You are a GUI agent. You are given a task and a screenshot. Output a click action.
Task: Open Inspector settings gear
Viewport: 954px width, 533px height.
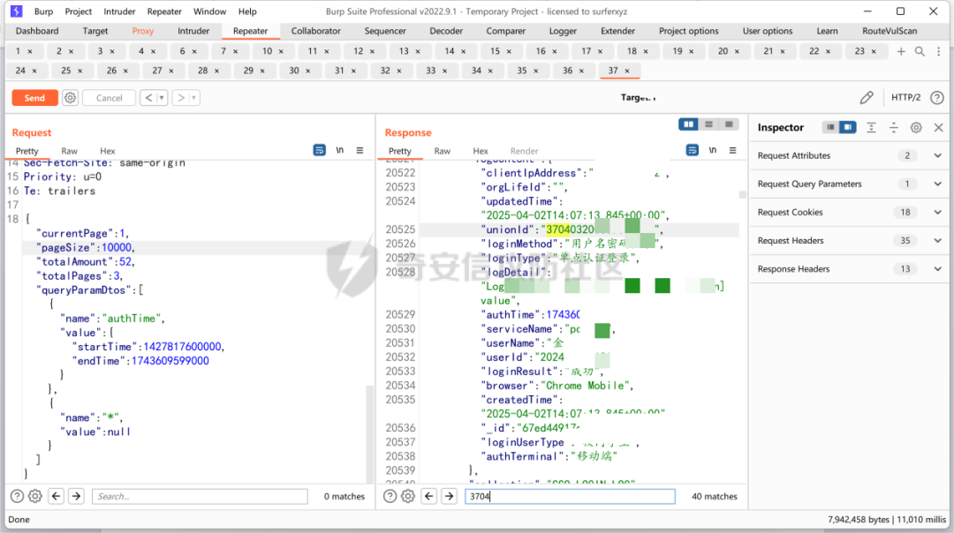pyautogui.click(x=916, y=127)
